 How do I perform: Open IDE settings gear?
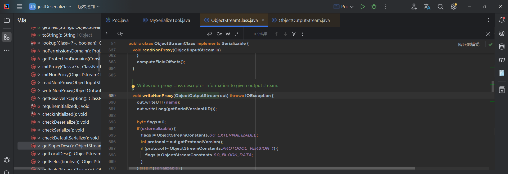454,7
